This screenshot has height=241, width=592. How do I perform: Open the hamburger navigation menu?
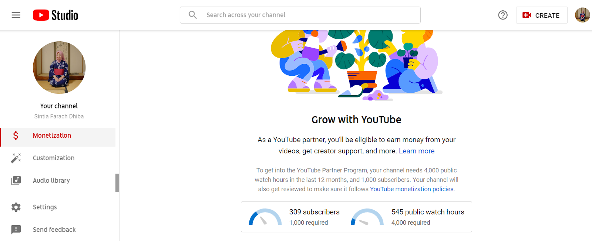(16, 15)
